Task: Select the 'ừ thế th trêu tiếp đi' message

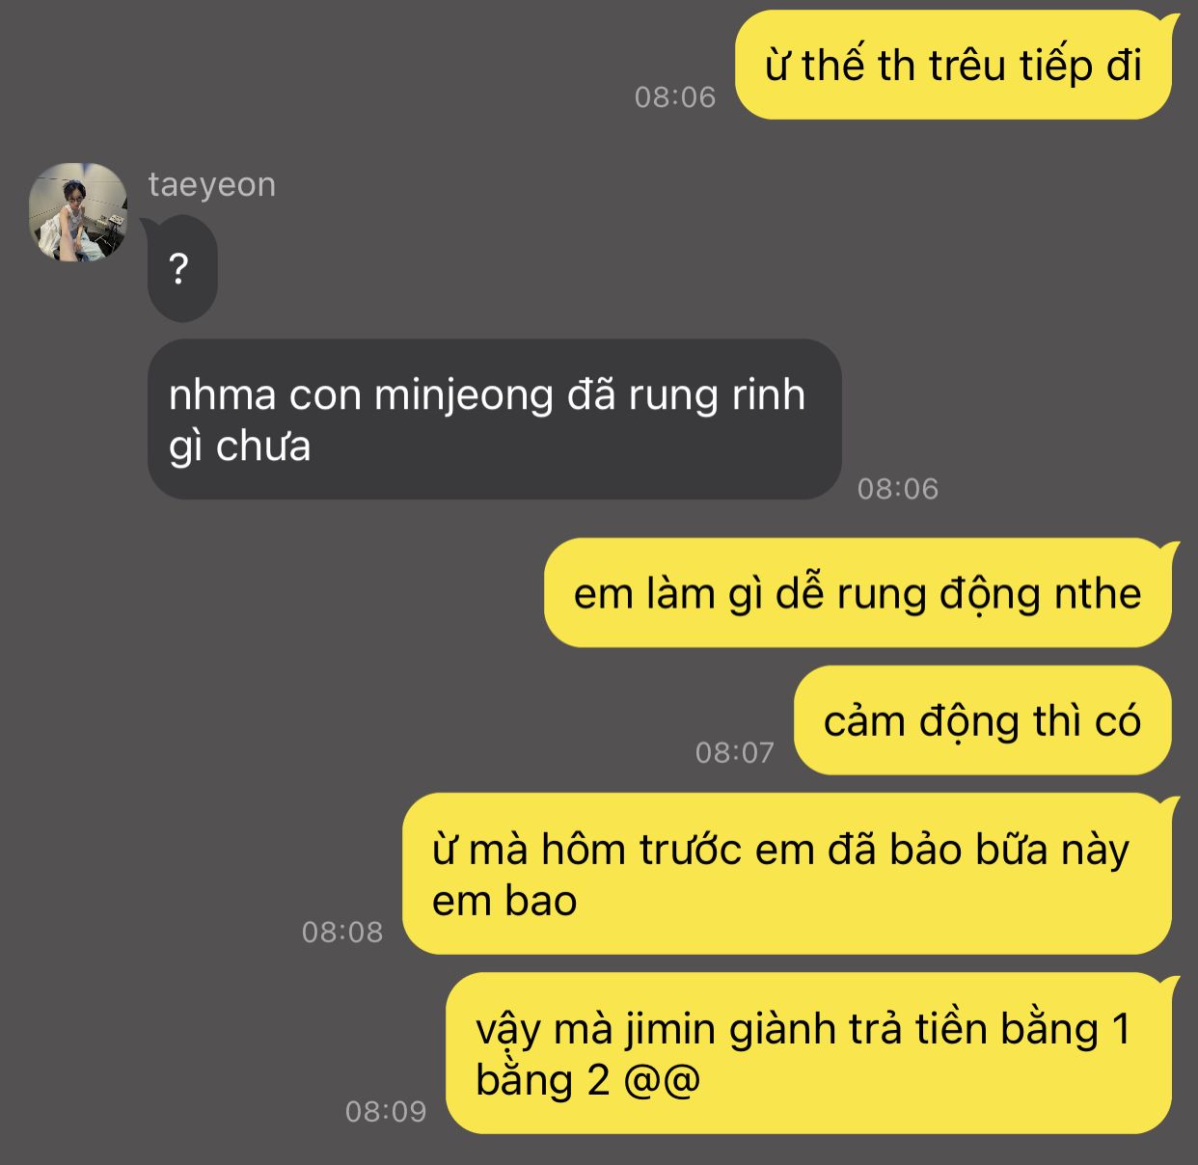Action: 953,66
